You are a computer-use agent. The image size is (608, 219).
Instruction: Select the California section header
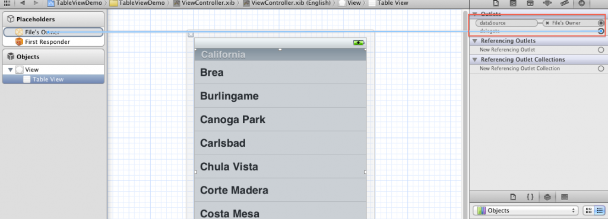[x=280, y=55]
